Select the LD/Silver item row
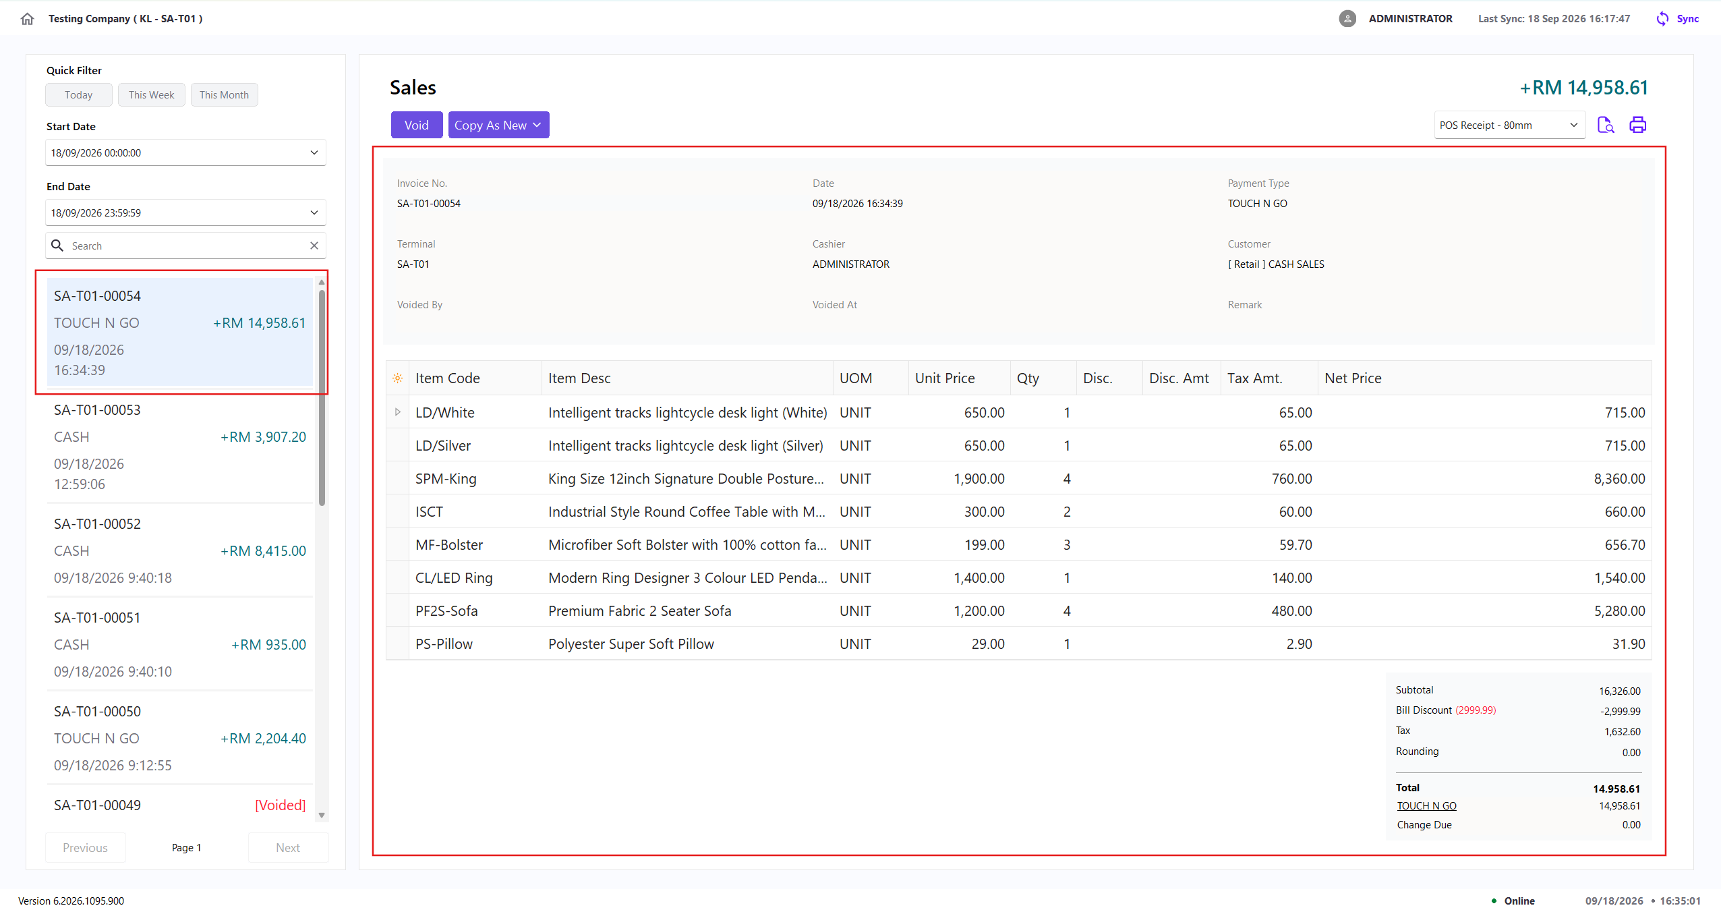Image resolution: width=1721 pixels, height=912 pixels. (1019, 445)
